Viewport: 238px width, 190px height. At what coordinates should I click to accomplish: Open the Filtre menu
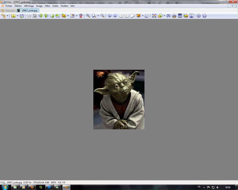[x=47, y=6]
